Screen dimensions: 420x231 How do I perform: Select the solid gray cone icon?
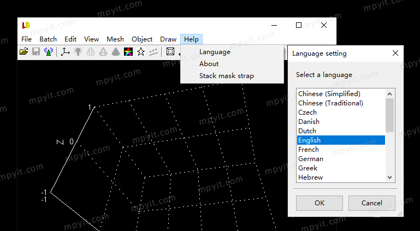pyautogui.click(x=116, y=52)
